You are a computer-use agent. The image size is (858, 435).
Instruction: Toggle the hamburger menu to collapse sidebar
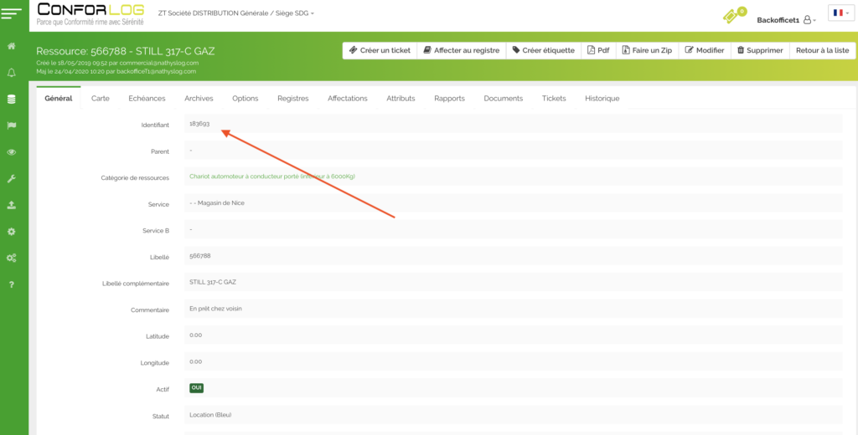pos(12,13)
